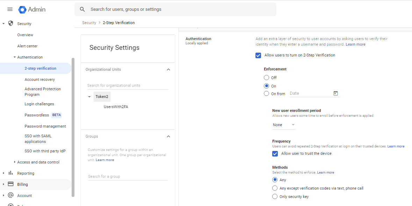Image resolution: width=412 pixels, height=206 pixels.
Task: Open the main hamburger menu
Action: (10, 9)
